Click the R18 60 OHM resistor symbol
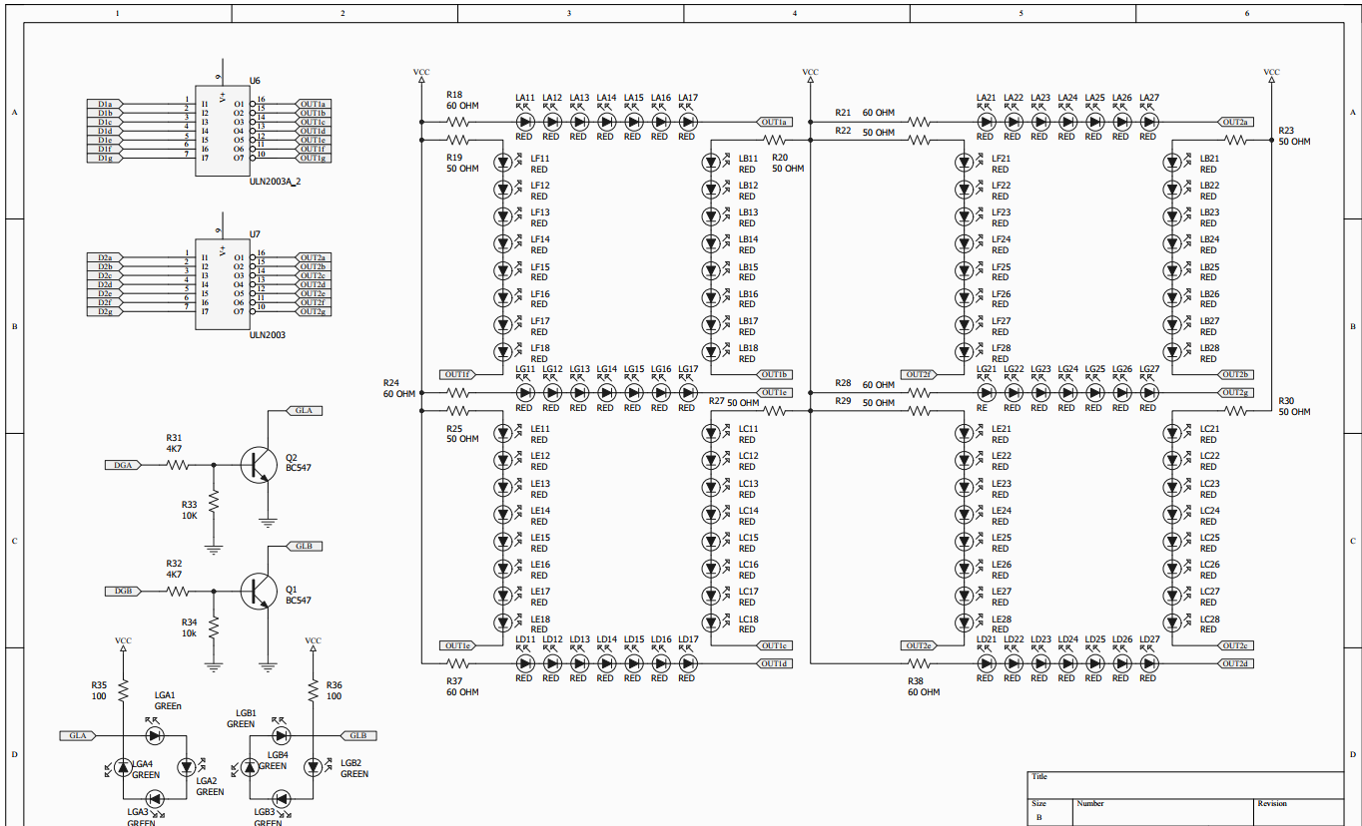The width and height of the screenshot is (1362, 826). [458, 122]
